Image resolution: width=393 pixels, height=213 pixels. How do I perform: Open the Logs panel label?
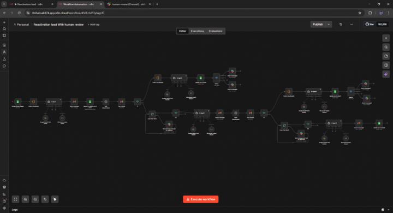(15, 210)
